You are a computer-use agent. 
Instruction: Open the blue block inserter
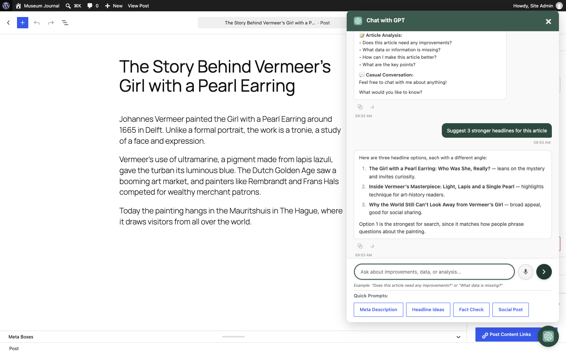(x=23, y=23)
